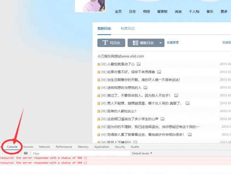Open the log 孤单的人都如此么?
Screen dimensions: 231x174
pyautogui.click(x=122, y=111)
